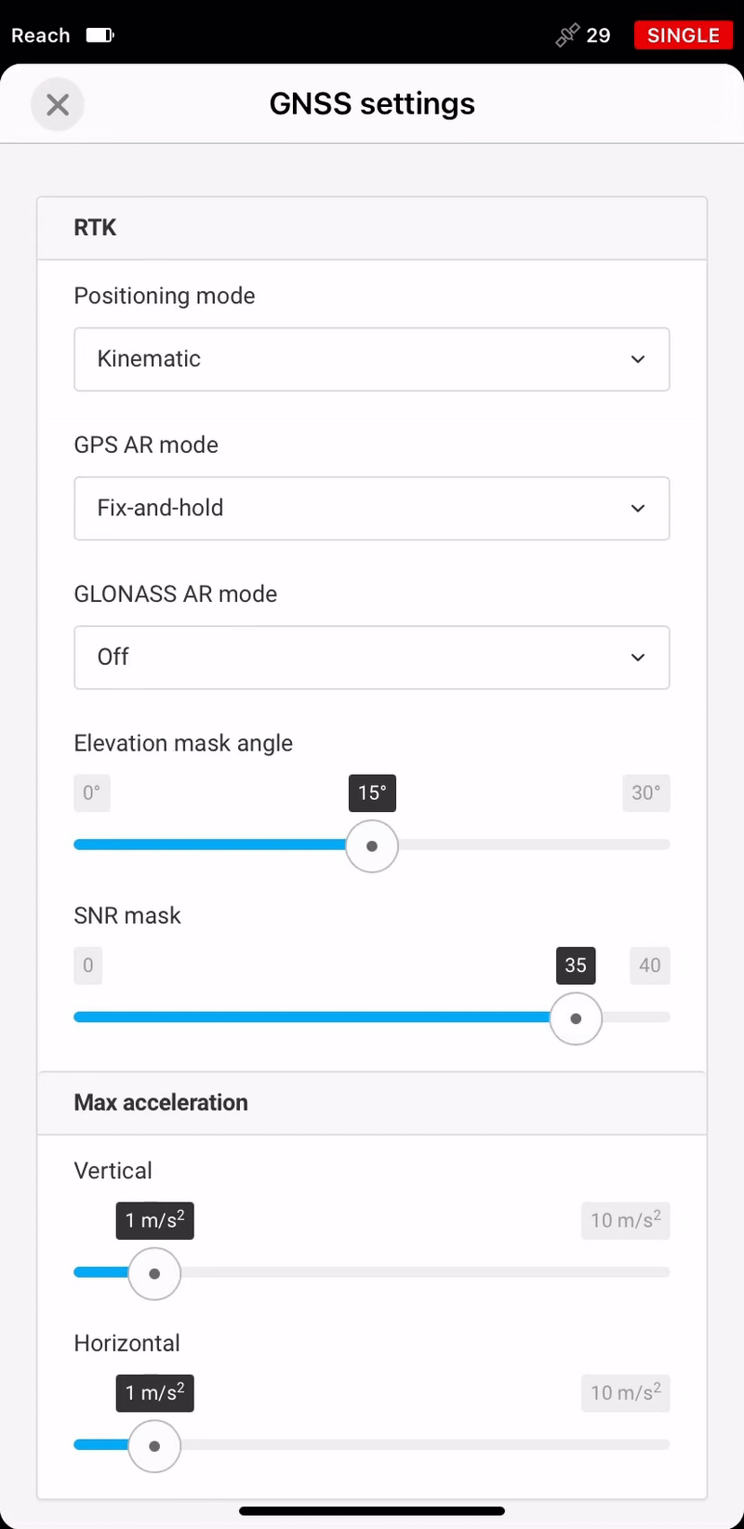The width and height of the screenshot is (744, 1529).
Task: Tap the Vertical 10 m/s² maximum label
Action: point(626,1220)
